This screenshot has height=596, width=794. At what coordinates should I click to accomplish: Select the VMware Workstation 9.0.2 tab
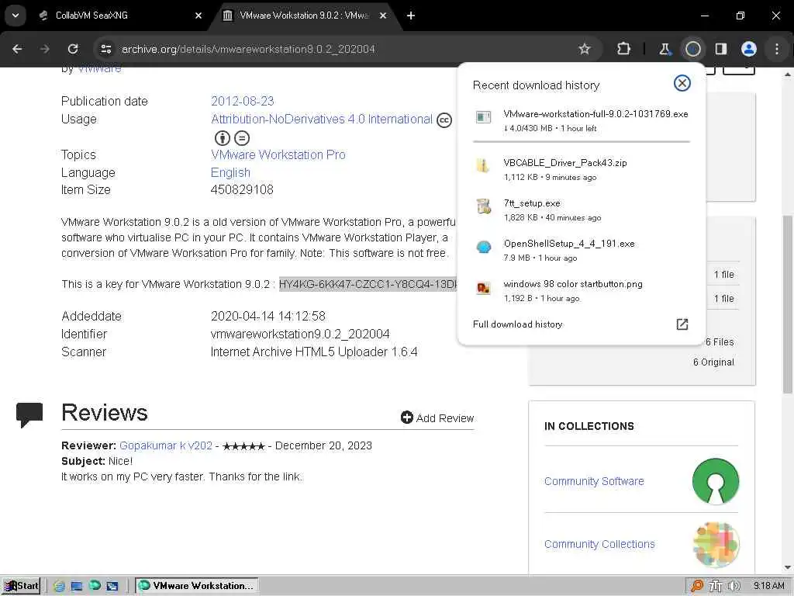click(304, 16)
